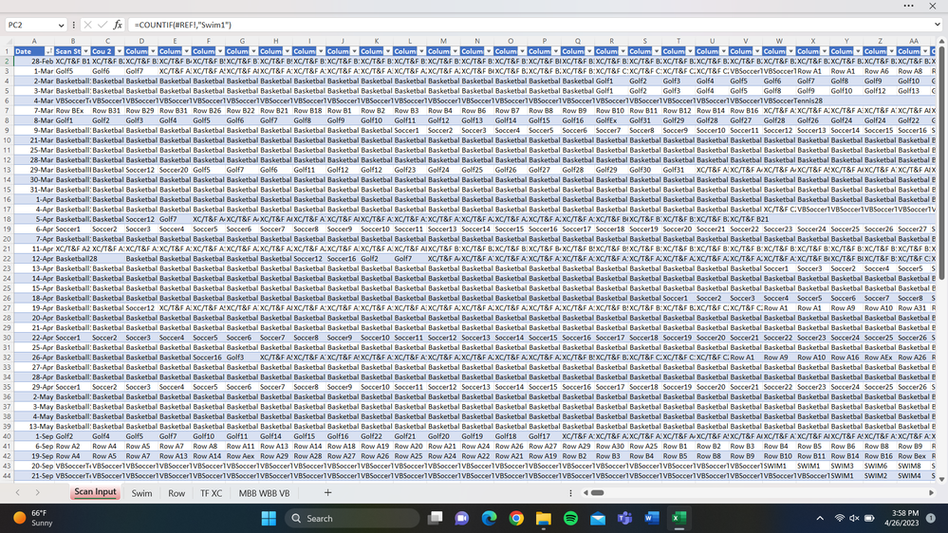Add a new sheet with plus icon
The image size is (948, 533).
327,492
